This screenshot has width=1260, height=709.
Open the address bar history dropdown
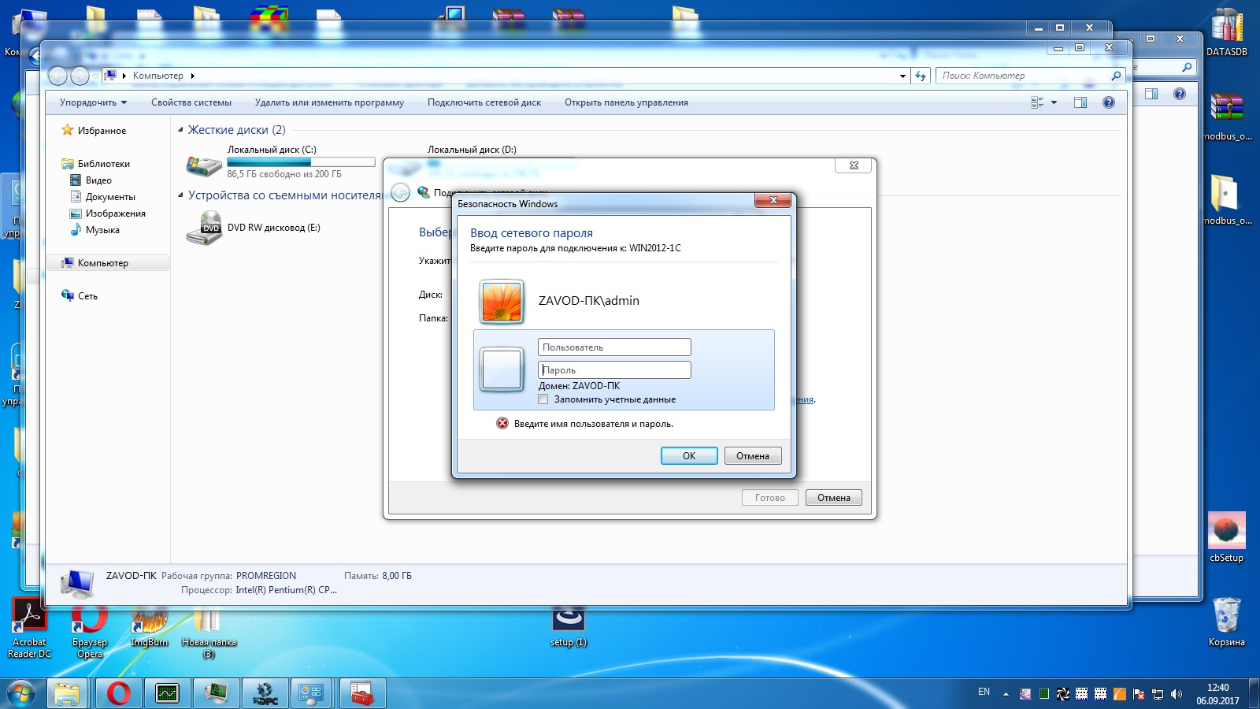click(x=902, y=76)
